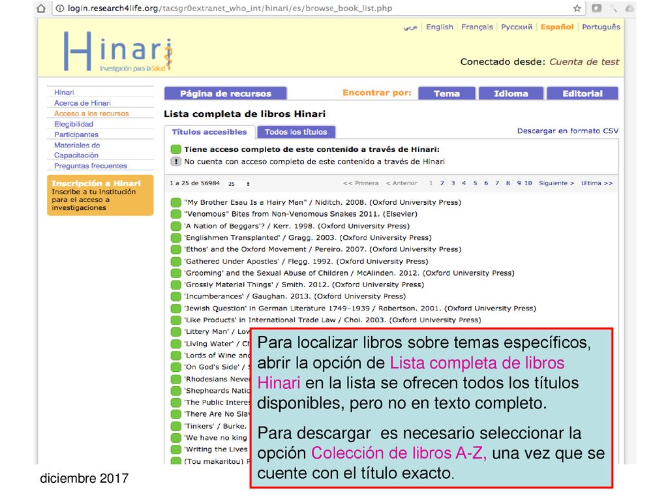Go to Siguiente results page
Viewport: 668px width, 501px height.
pyautogui.click(x=556, y=183)
